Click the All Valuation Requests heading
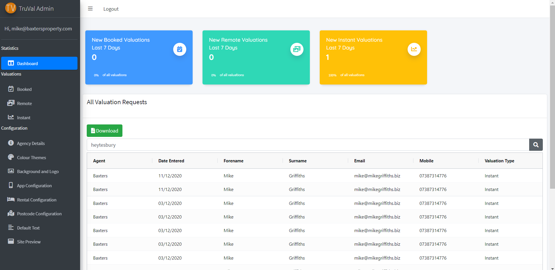Image resolution: width=555 pixels, height=270 pixels. 117,102
